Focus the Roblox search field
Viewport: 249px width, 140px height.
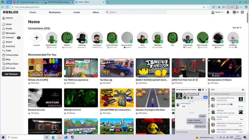pos(136,12)
